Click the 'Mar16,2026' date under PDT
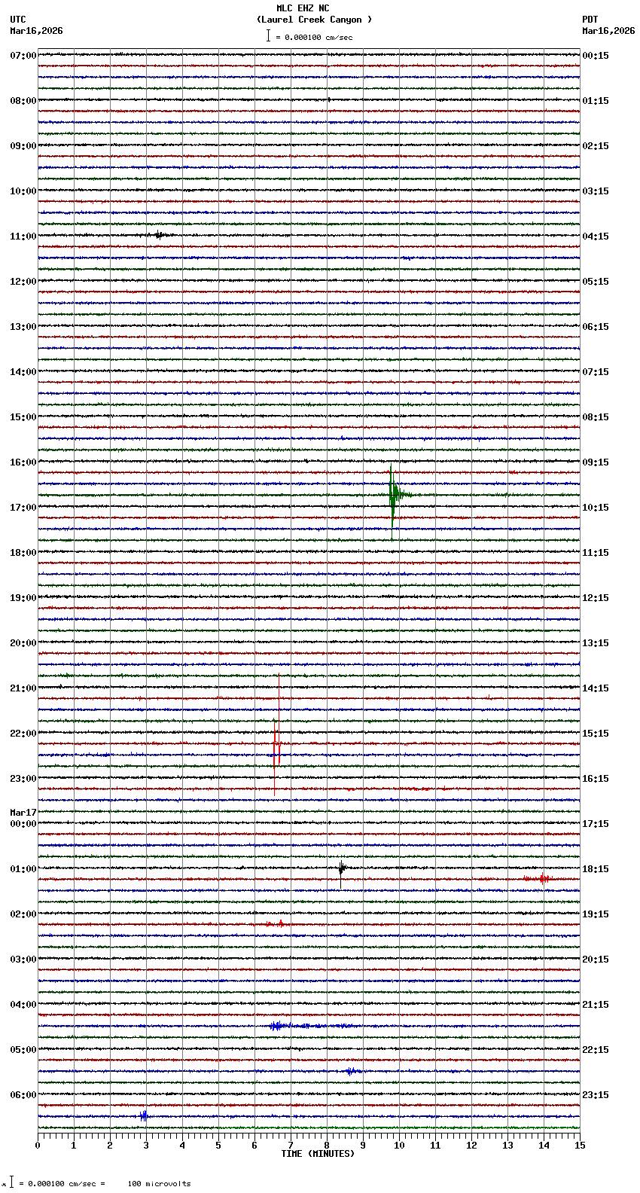 click(608, 31)
